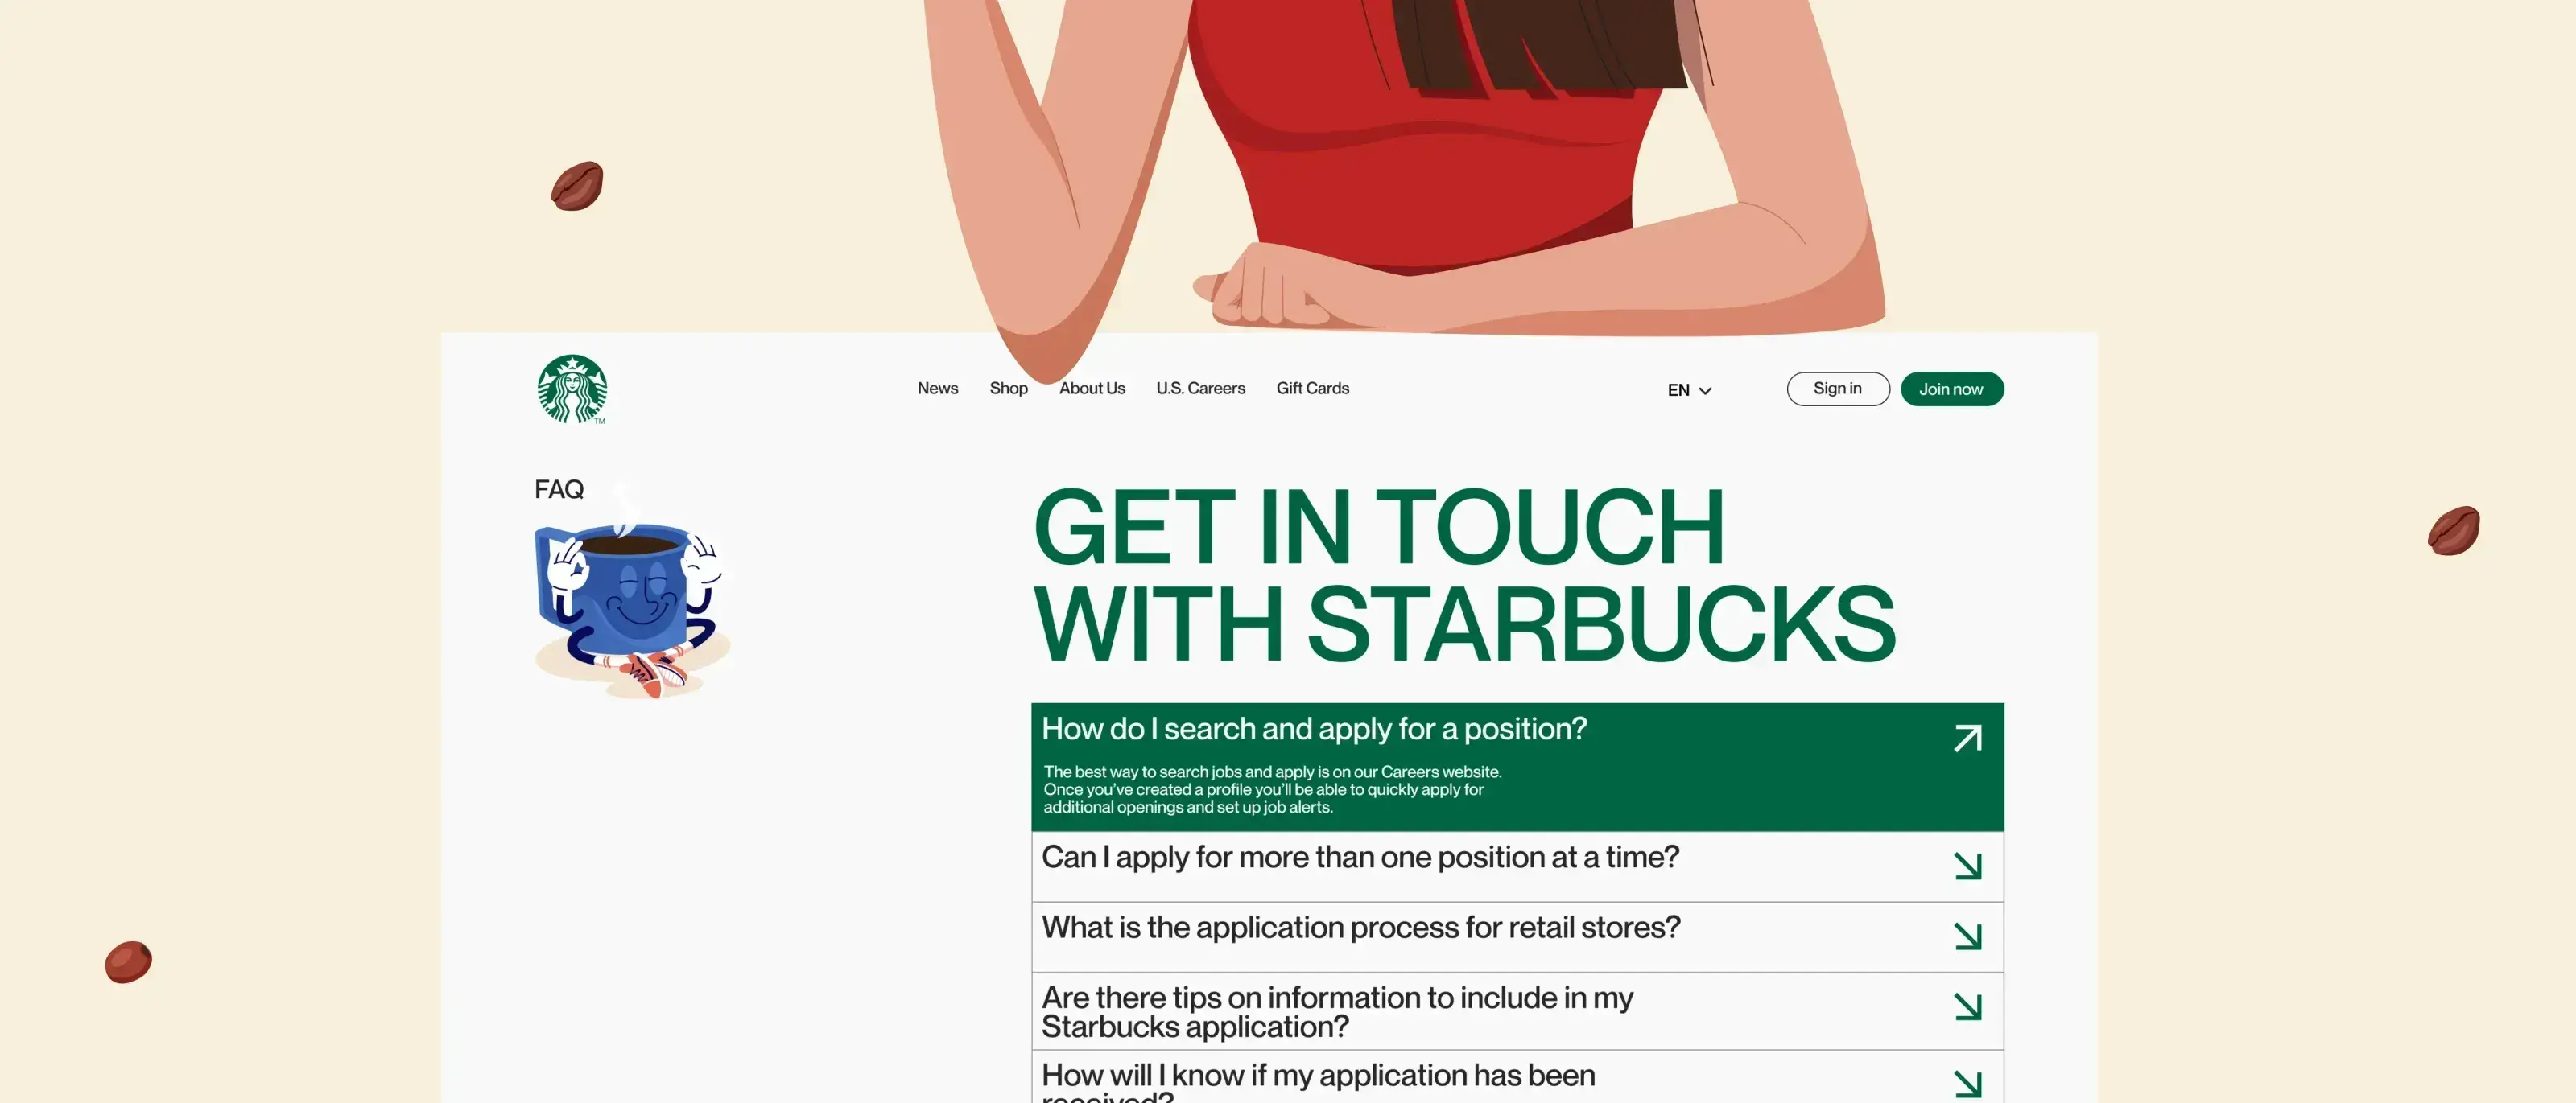Expand 'Are there tips on information' question
Screen dimensions: 2576x1103
click(1336, 1011)
